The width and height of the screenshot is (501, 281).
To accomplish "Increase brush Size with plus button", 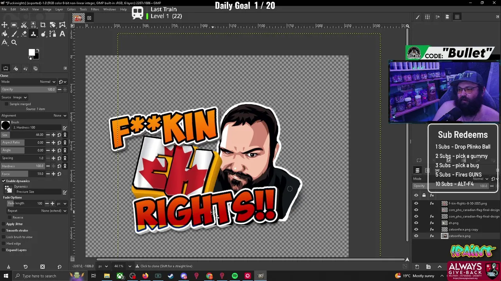I will pos(53,135).
